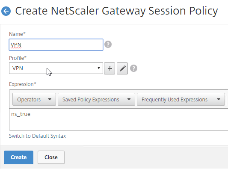
Task: Click the Create NetScaler Gateway Session Policy heading
Action: point(116,11)
